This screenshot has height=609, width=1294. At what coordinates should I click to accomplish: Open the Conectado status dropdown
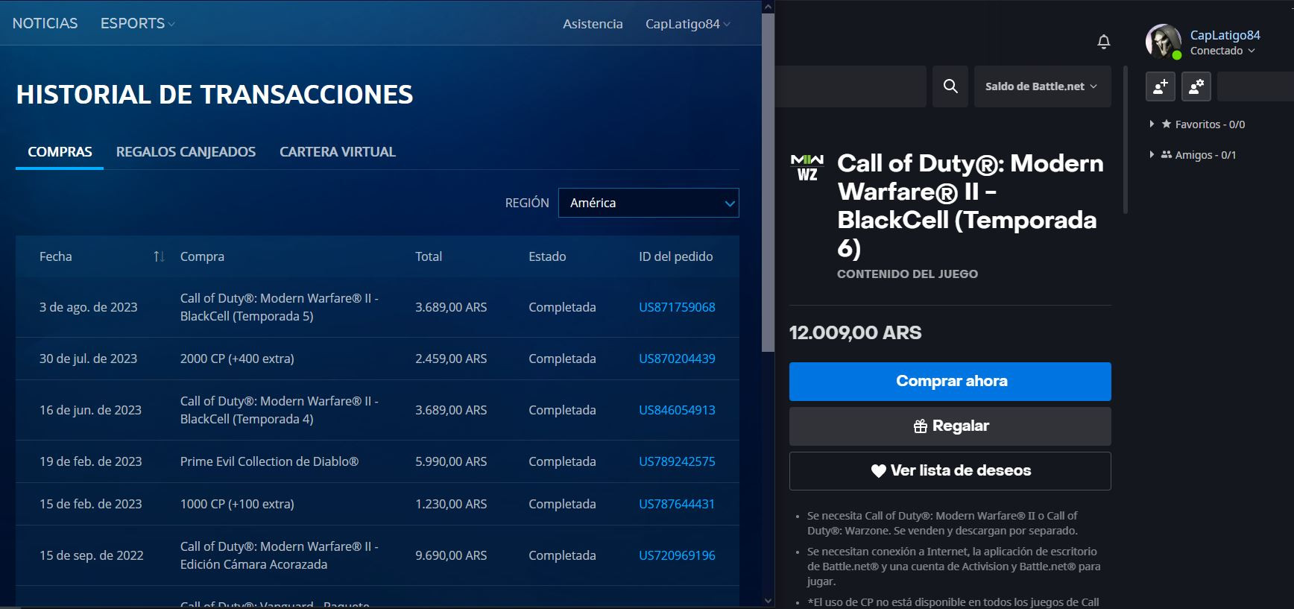(x=1222, y=51)
